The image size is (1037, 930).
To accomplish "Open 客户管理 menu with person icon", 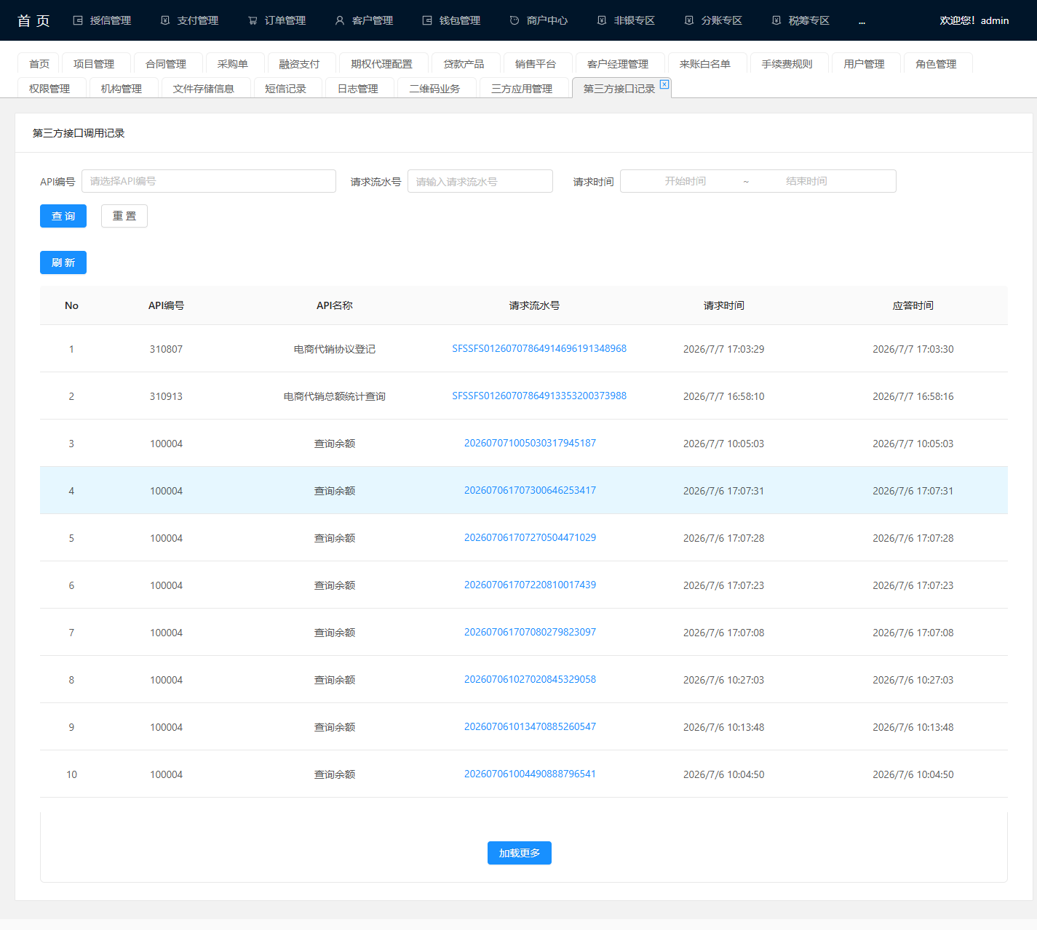I will point(364,20).
